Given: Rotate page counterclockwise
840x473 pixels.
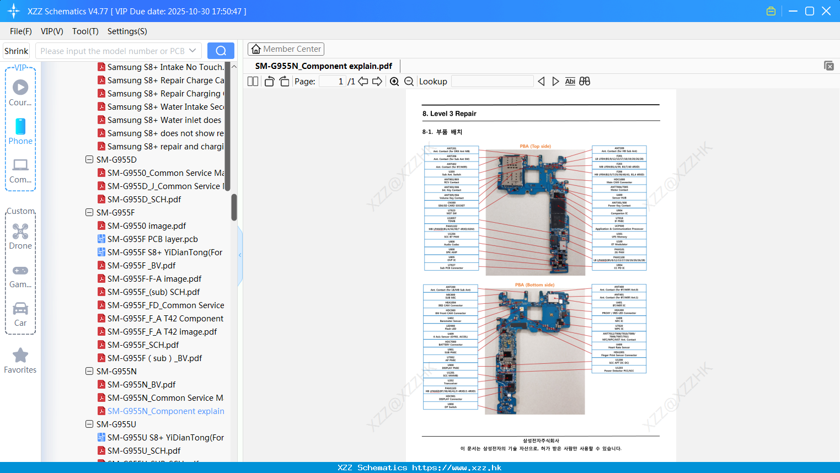Looking at the screenshot, I should coord(269,81).
